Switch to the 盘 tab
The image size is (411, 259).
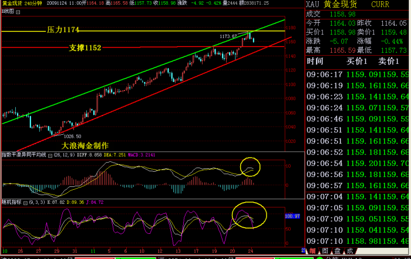point(338,251)
